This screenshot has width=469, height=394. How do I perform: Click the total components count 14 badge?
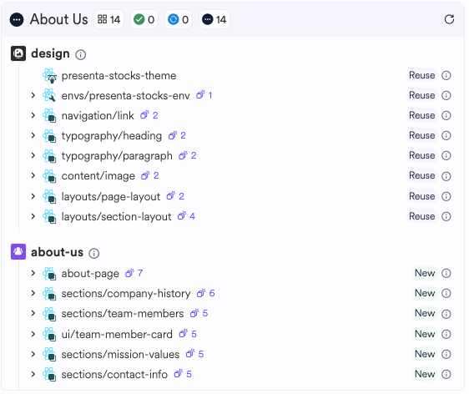pyautogui.click(x=108, y=20)
